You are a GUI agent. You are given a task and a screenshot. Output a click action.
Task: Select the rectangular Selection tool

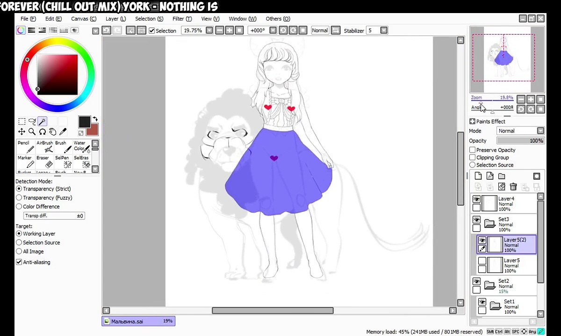22,121
